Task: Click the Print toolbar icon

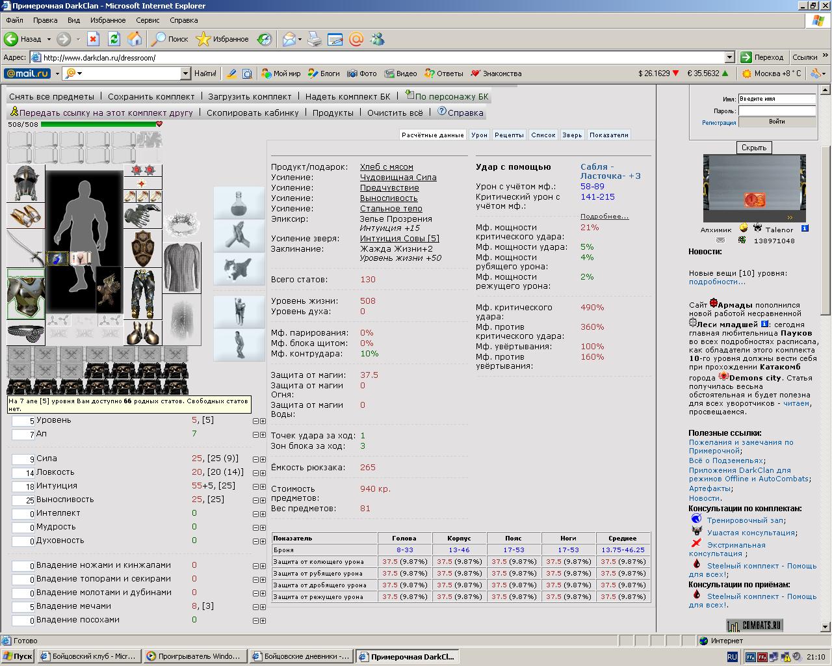Action: [314, 39]
